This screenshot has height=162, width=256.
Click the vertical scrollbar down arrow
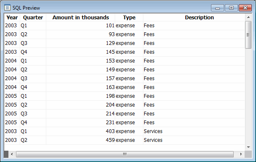[248, 147]
